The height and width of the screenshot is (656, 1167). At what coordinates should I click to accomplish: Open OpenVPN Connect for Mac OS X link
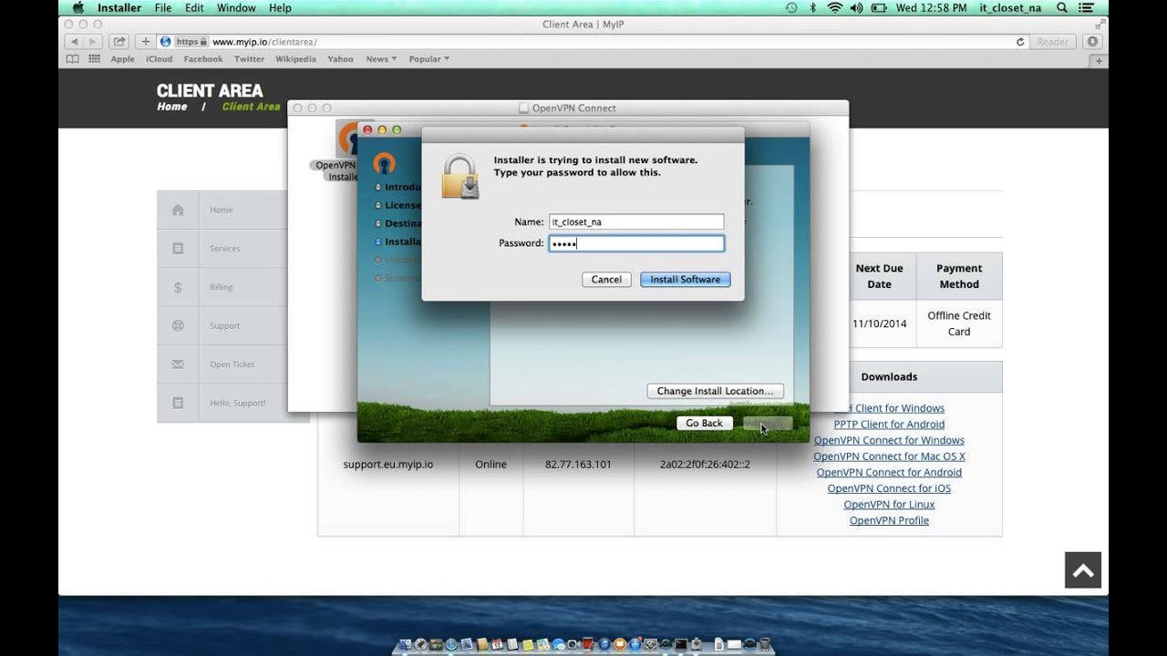click(889, 456)
